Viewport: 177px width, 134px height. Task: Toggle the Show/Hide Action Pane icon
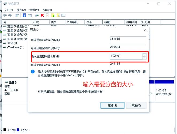(30, 15)
